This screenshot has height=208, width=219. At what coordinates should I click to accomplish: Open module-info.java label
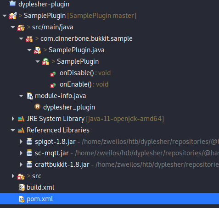coord(61,96)
